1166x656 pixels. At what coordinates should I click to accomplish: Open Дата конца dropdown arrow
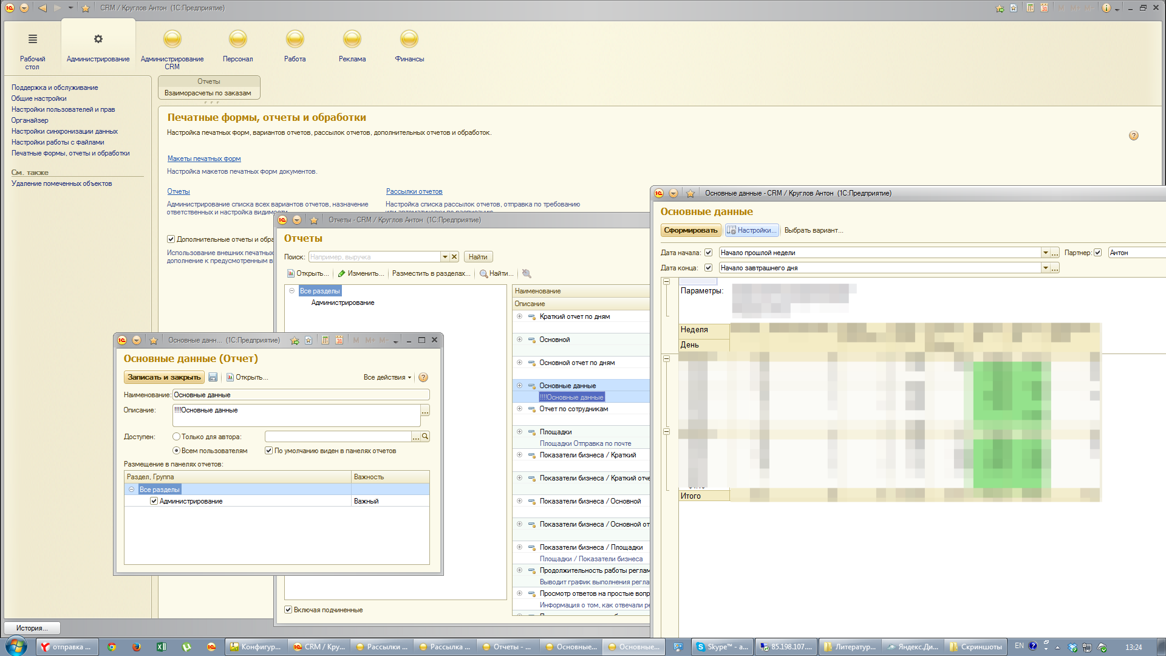pyautogui.click(x=1045, y=268)
